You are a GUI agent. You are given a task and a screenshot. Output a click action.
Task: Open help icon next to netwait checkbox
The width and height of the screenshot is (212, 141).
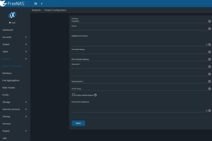[x=95, y=95]
